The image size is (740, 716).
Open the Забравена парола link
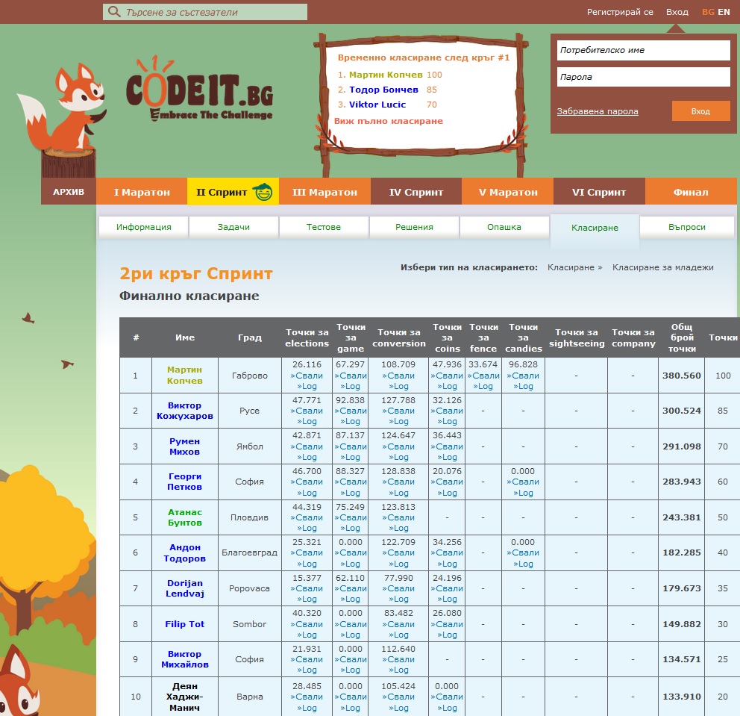(x=598, y=111)
